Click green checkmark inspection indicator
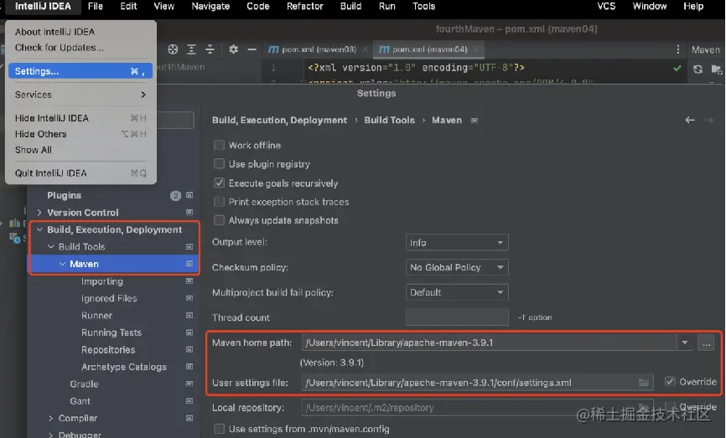The width and height of the screenshot is (726, 438). point(677,69)
